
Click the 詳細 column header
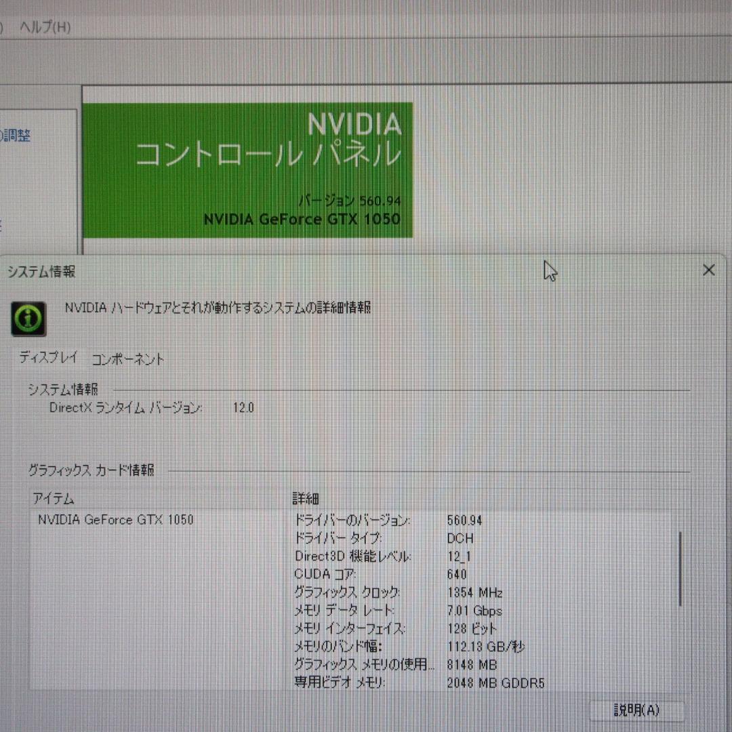click(x=305, y=499)
